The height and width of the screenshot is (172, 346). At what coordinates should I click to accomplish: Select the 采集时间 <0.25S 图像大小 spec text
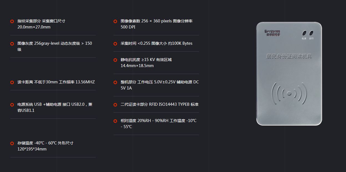click(x=156, y=43)
